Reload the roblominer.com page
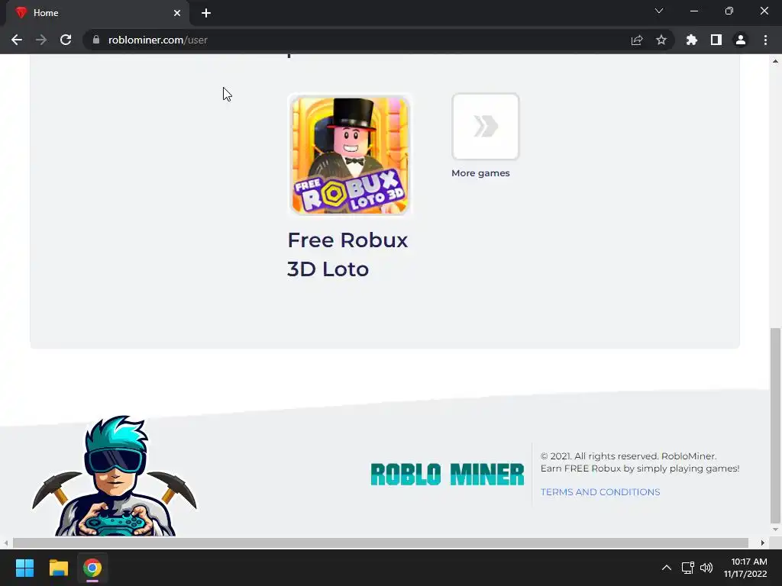 (x=66, y=40)
